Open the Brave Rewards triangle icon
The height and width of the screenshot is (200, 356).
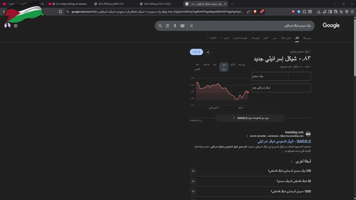(x=262, y=12)
